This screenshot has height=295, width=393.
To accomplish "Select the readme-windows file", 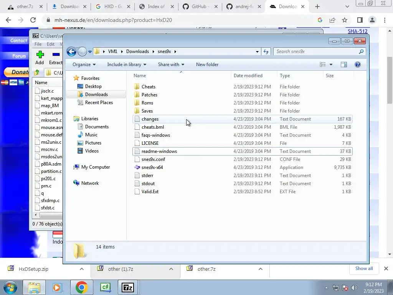I will pos(243,151).
